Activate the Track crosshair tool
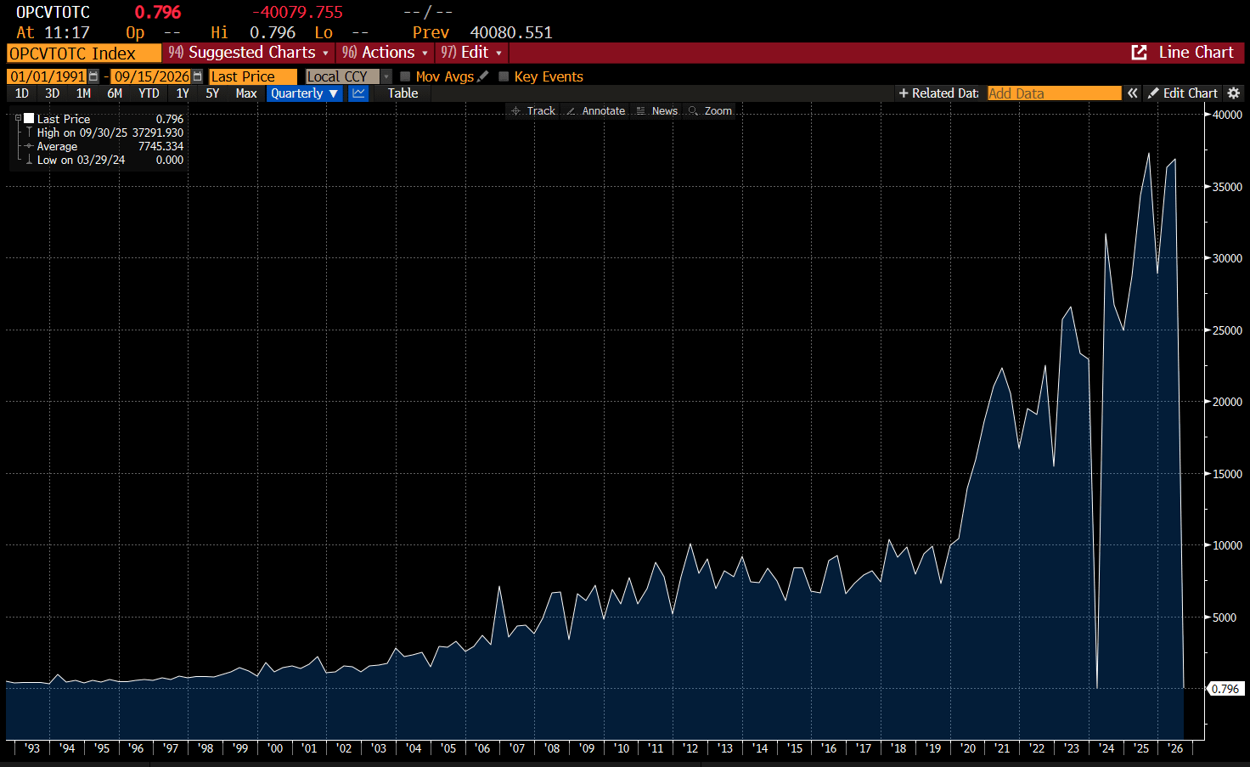Image resolution: width=1250 pixels, height=767 pixels. pyautogui.click(x=533, y=111)
